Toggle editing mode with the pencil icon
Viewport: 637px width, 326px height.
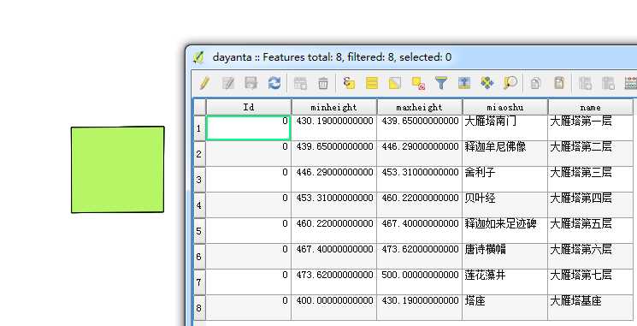pyautogui.click(x=204, y=83)
